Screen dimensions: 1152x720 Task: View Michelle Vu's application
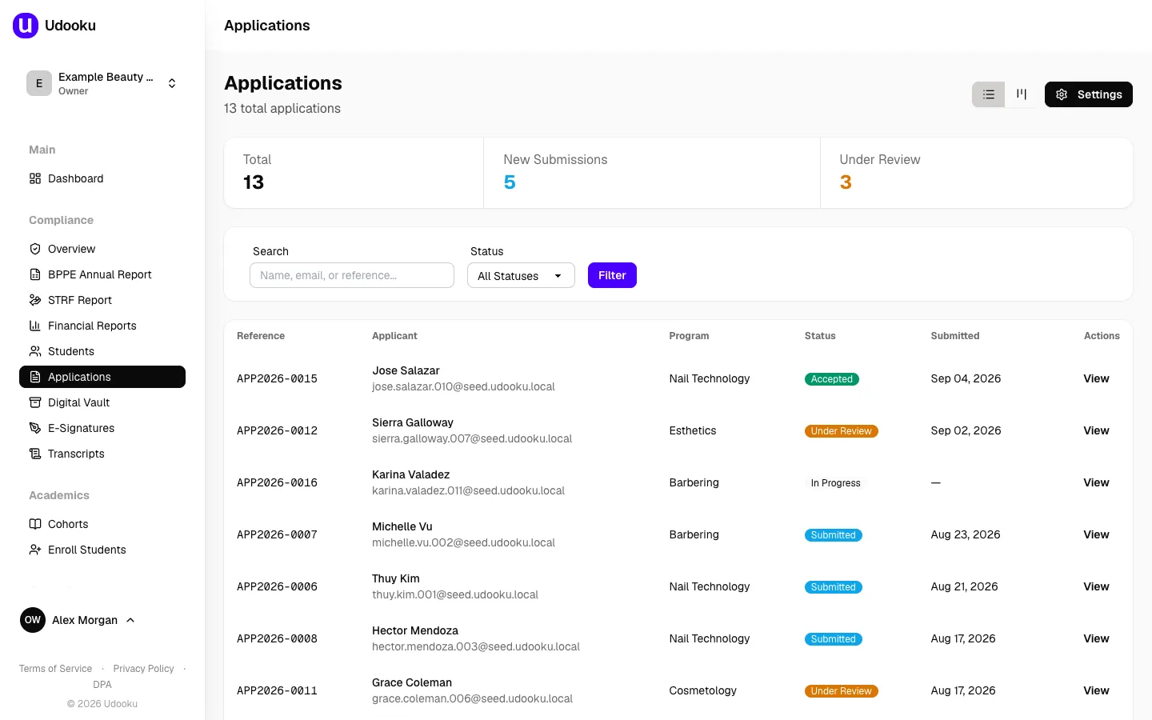pyautogui.click(x=1096, y=534)
